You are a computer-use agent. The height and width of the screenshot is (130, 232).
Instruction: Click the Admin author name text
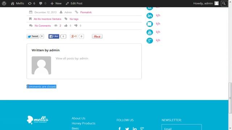[68, 12]
